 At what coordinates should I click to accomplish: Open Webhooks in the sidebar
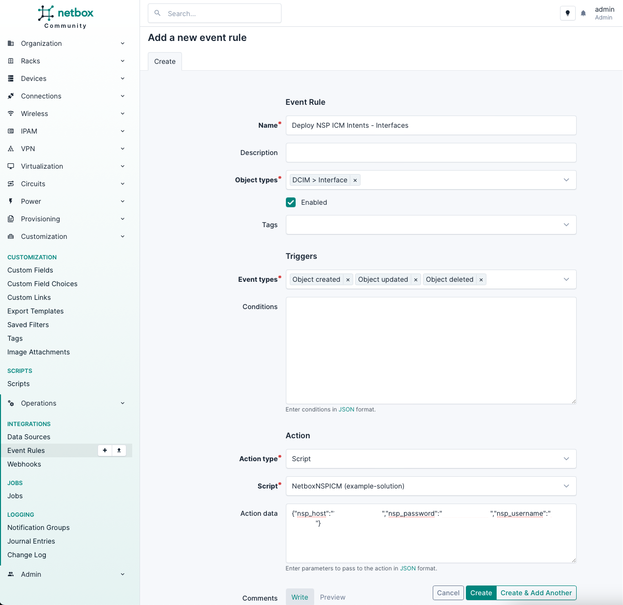pos(24,464)
